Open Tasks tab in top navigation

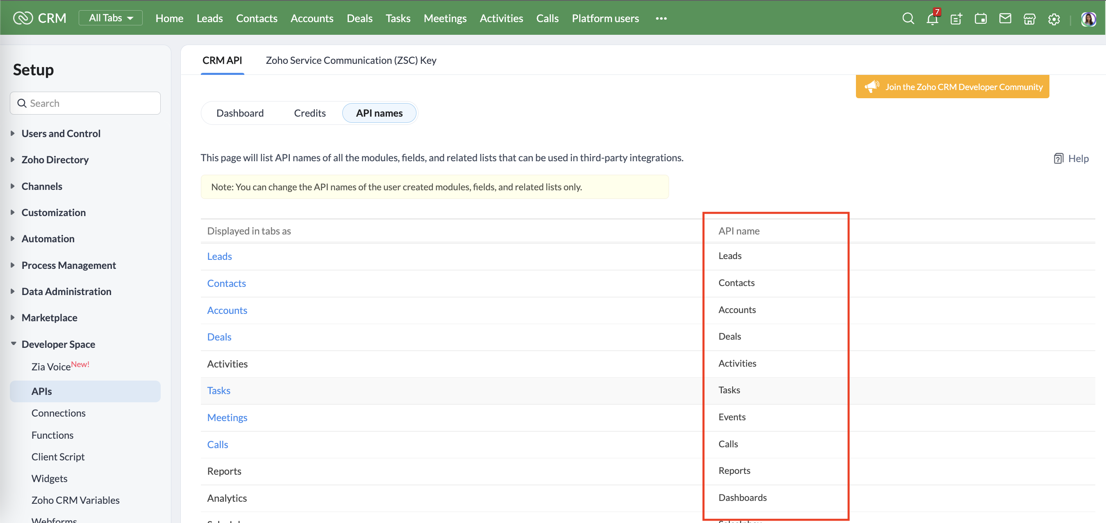tap(398, 18)
